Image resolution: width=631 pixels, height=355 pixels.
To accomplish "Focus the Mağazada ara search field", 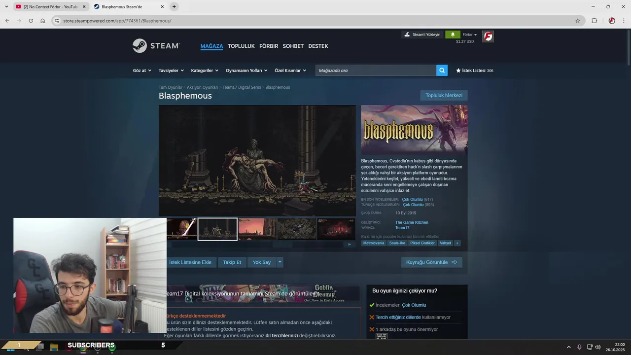I will point(376,71).
